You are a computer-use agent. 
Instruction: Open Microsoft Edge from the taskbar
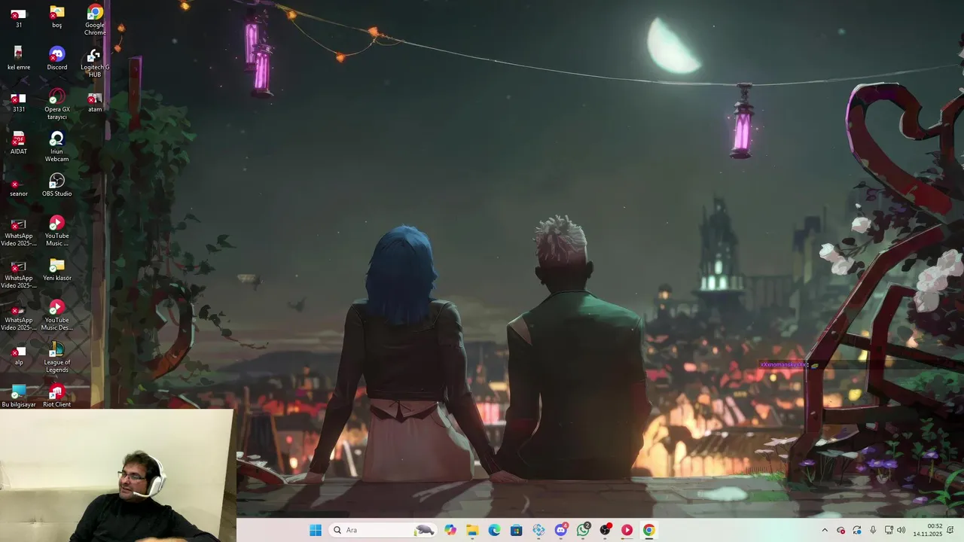coord(494,530)
